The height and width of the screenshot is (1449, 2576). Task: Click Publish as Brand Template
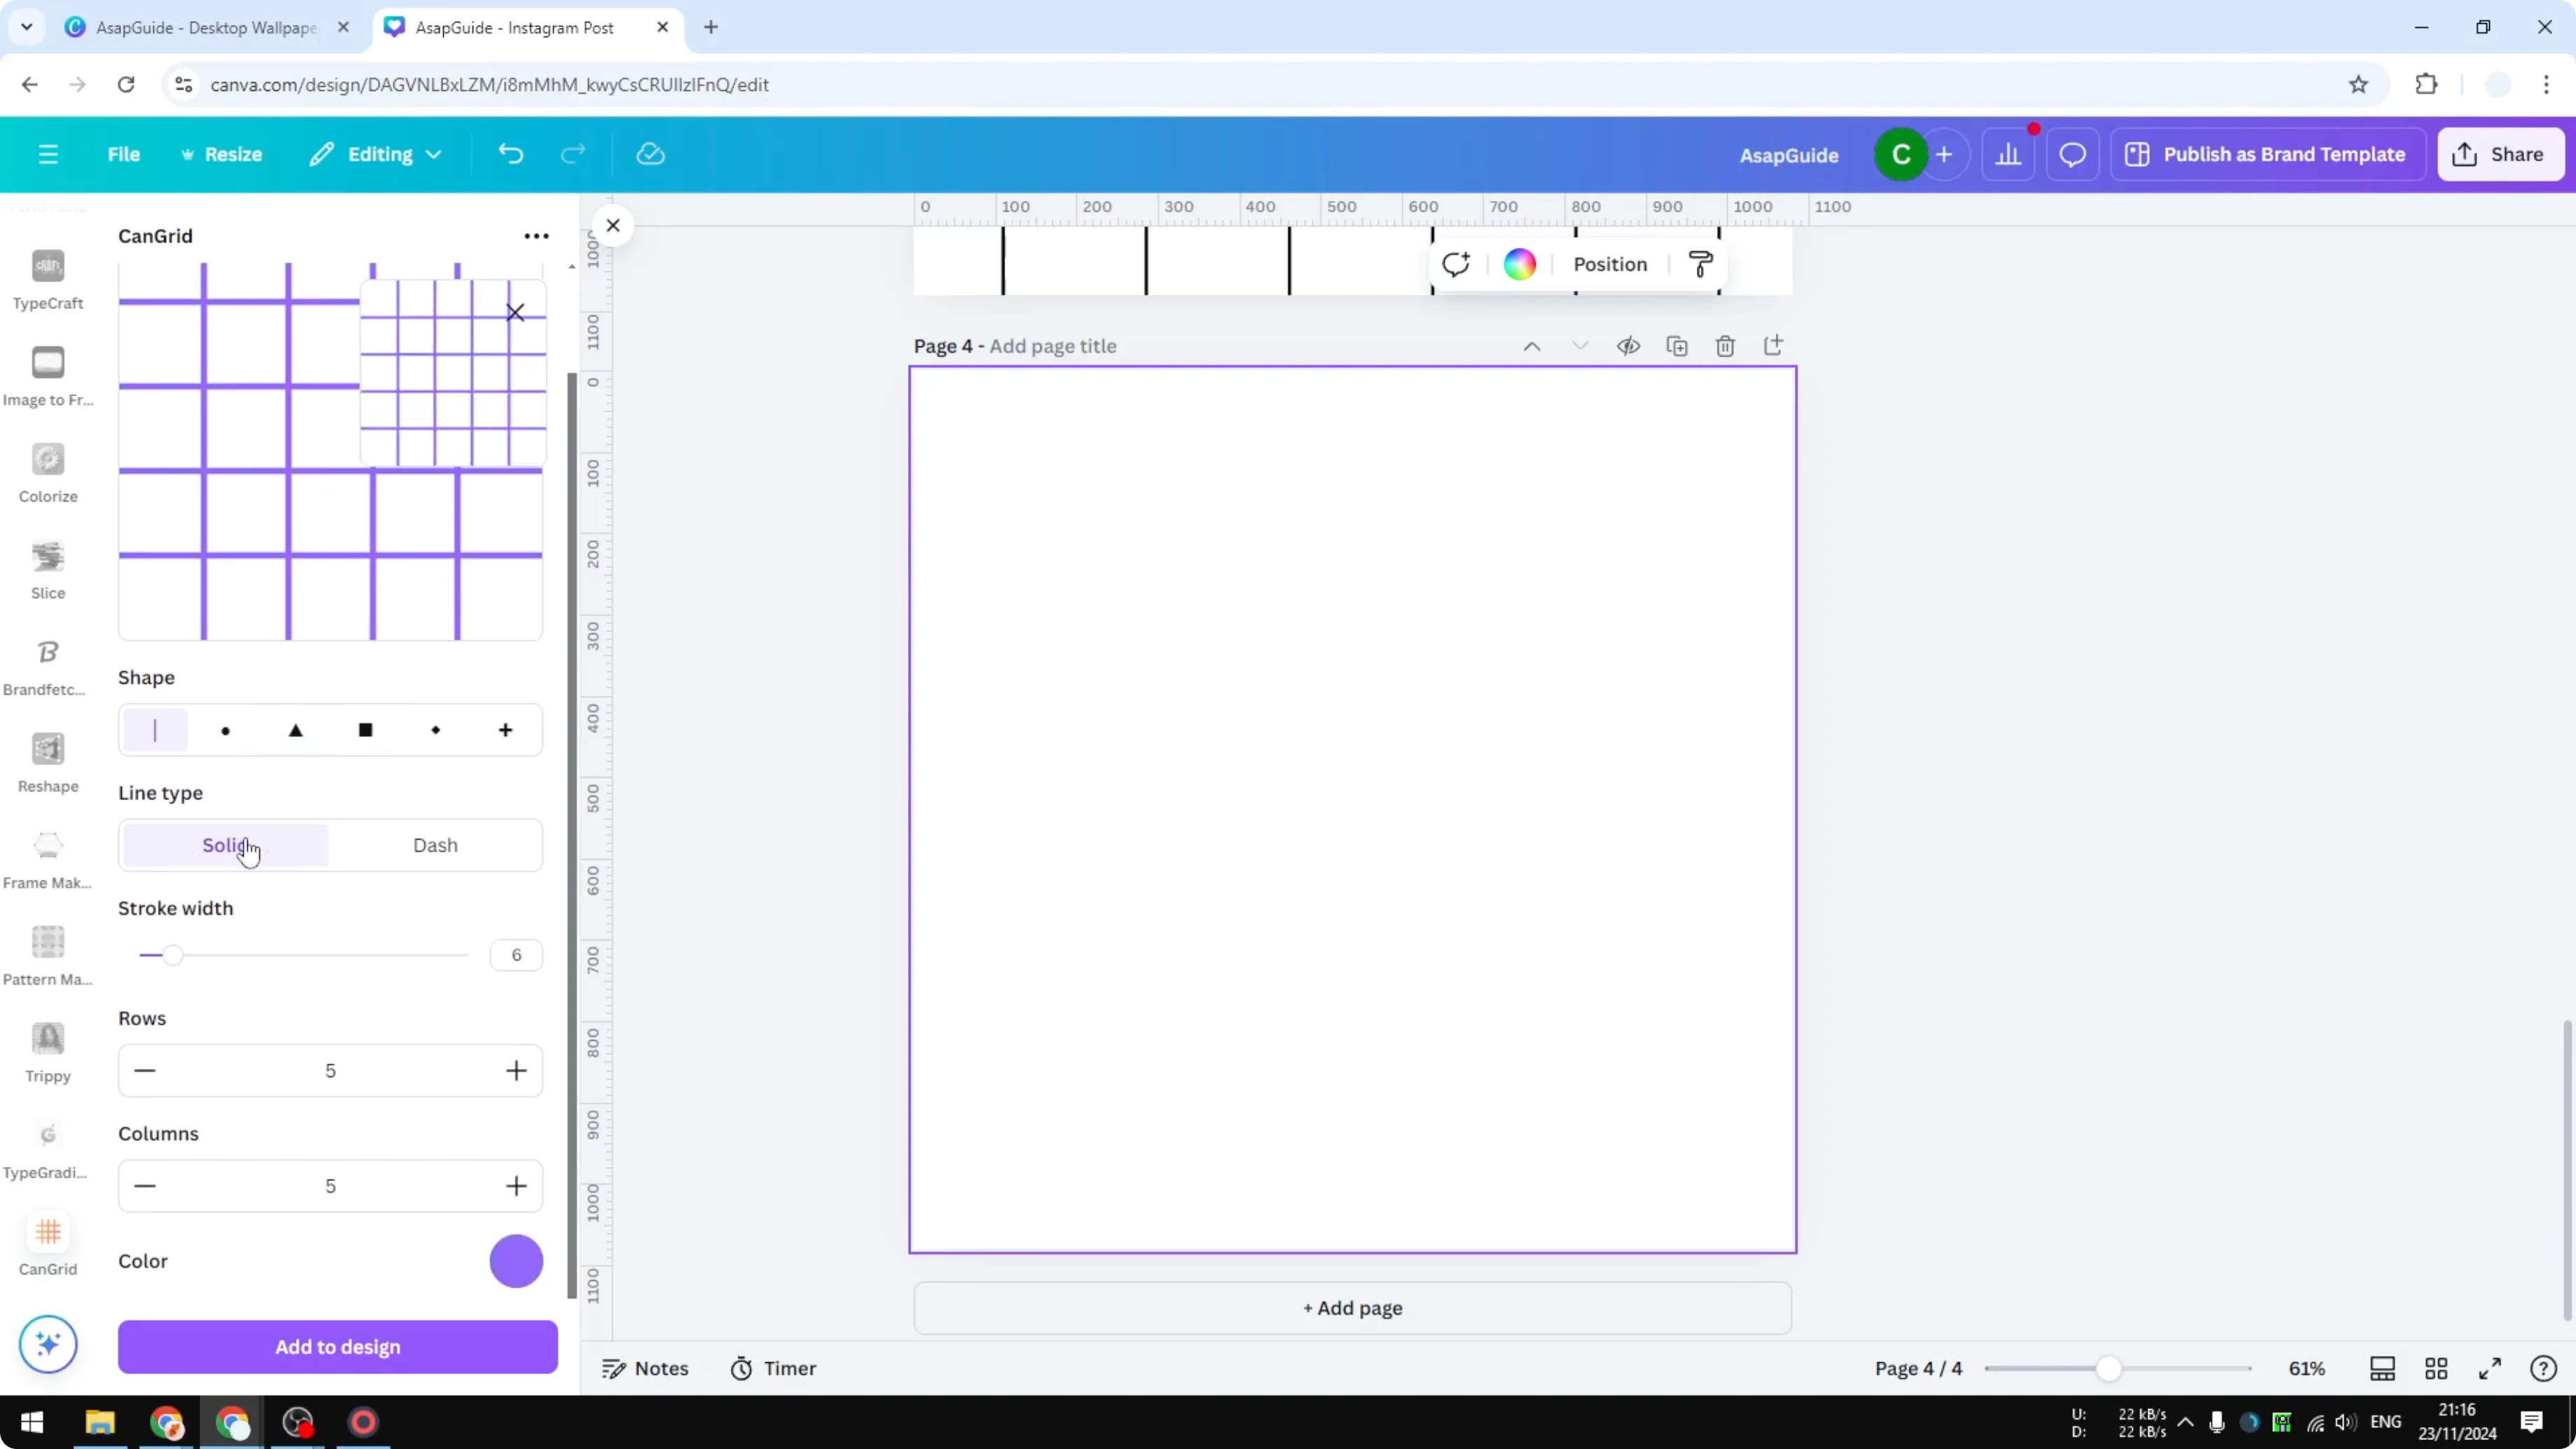2267,154
